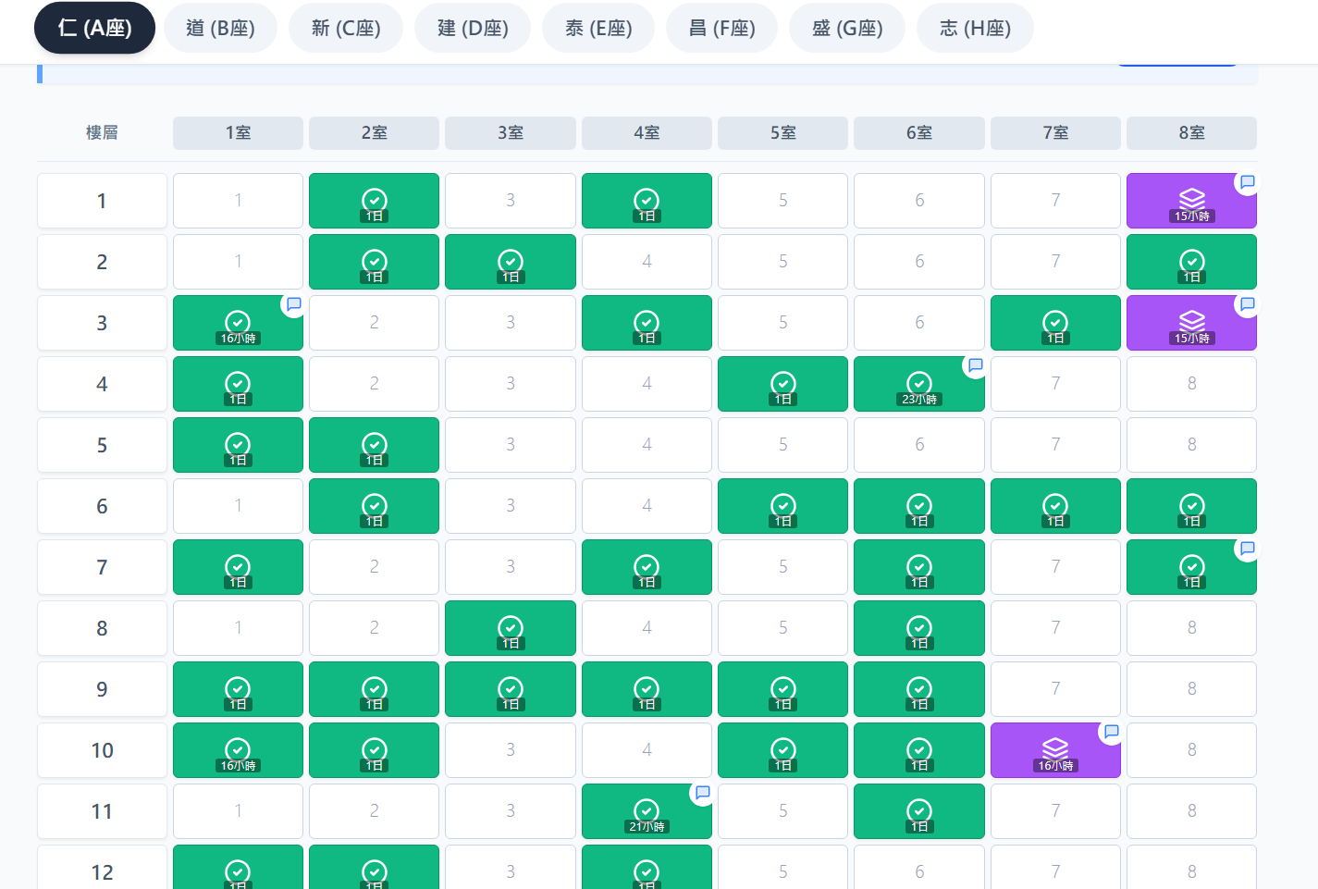The image size is (1318, 889).
Task: Open comment bubble on floor 3 room 1
Action: tap(293, 304)
